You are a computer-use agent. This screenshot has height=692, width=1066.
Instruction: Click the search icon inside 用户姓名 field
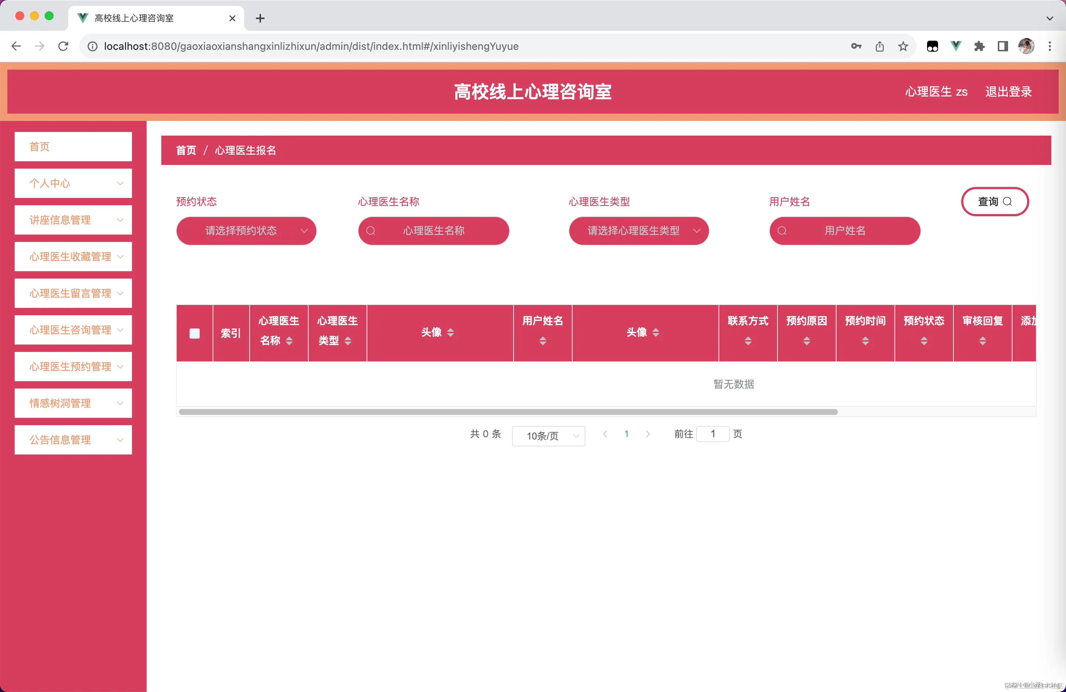(782, 231)
